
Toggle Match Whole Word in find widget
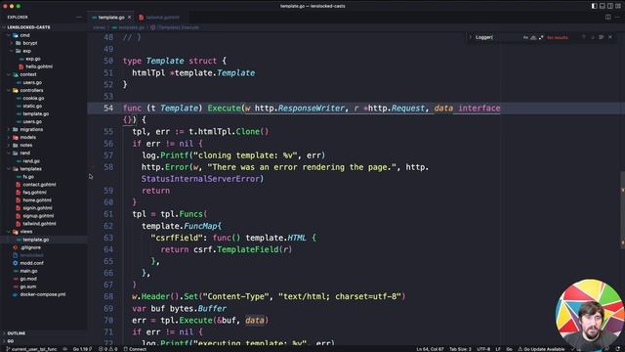point(533,37)
